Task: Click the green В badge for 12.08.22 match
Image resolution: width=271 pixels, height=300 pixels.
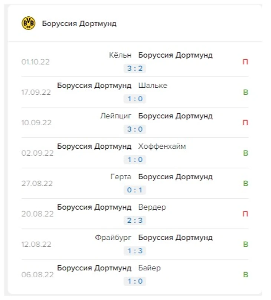Action: 245,244
